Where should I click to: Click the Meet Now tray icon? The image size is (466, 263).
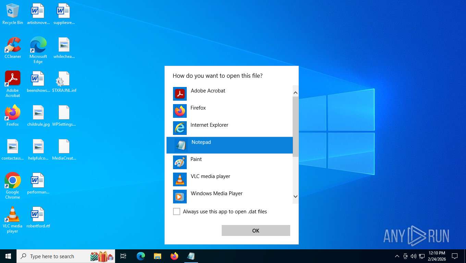405,256
